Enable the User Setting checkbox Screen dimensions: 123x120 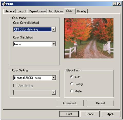click(15, 85)
